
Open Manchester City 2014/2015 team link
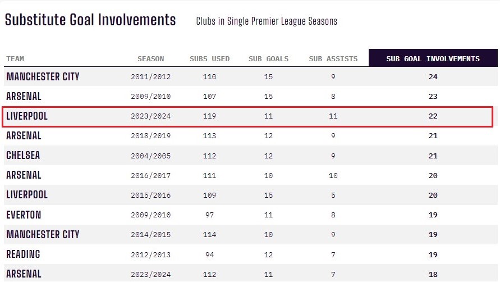(x=43, y=234)
